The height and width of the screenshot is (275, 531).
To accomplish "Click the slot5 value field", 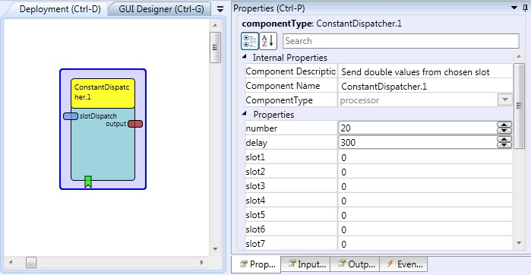I will pyautogui.click(x=425, y=215).
